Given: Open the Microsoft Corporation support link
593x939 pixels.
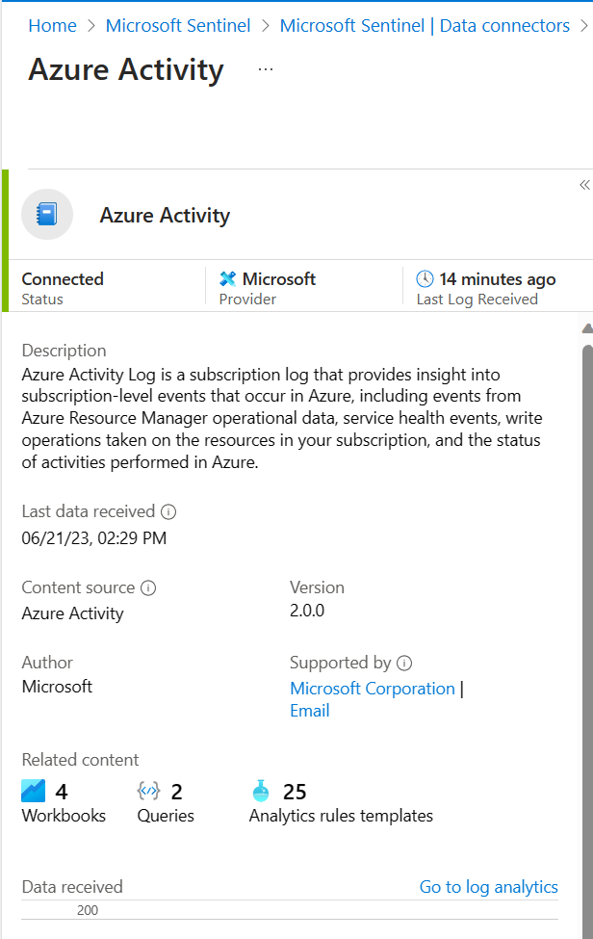Looking at the screenshot, I should tap(372, 689).
